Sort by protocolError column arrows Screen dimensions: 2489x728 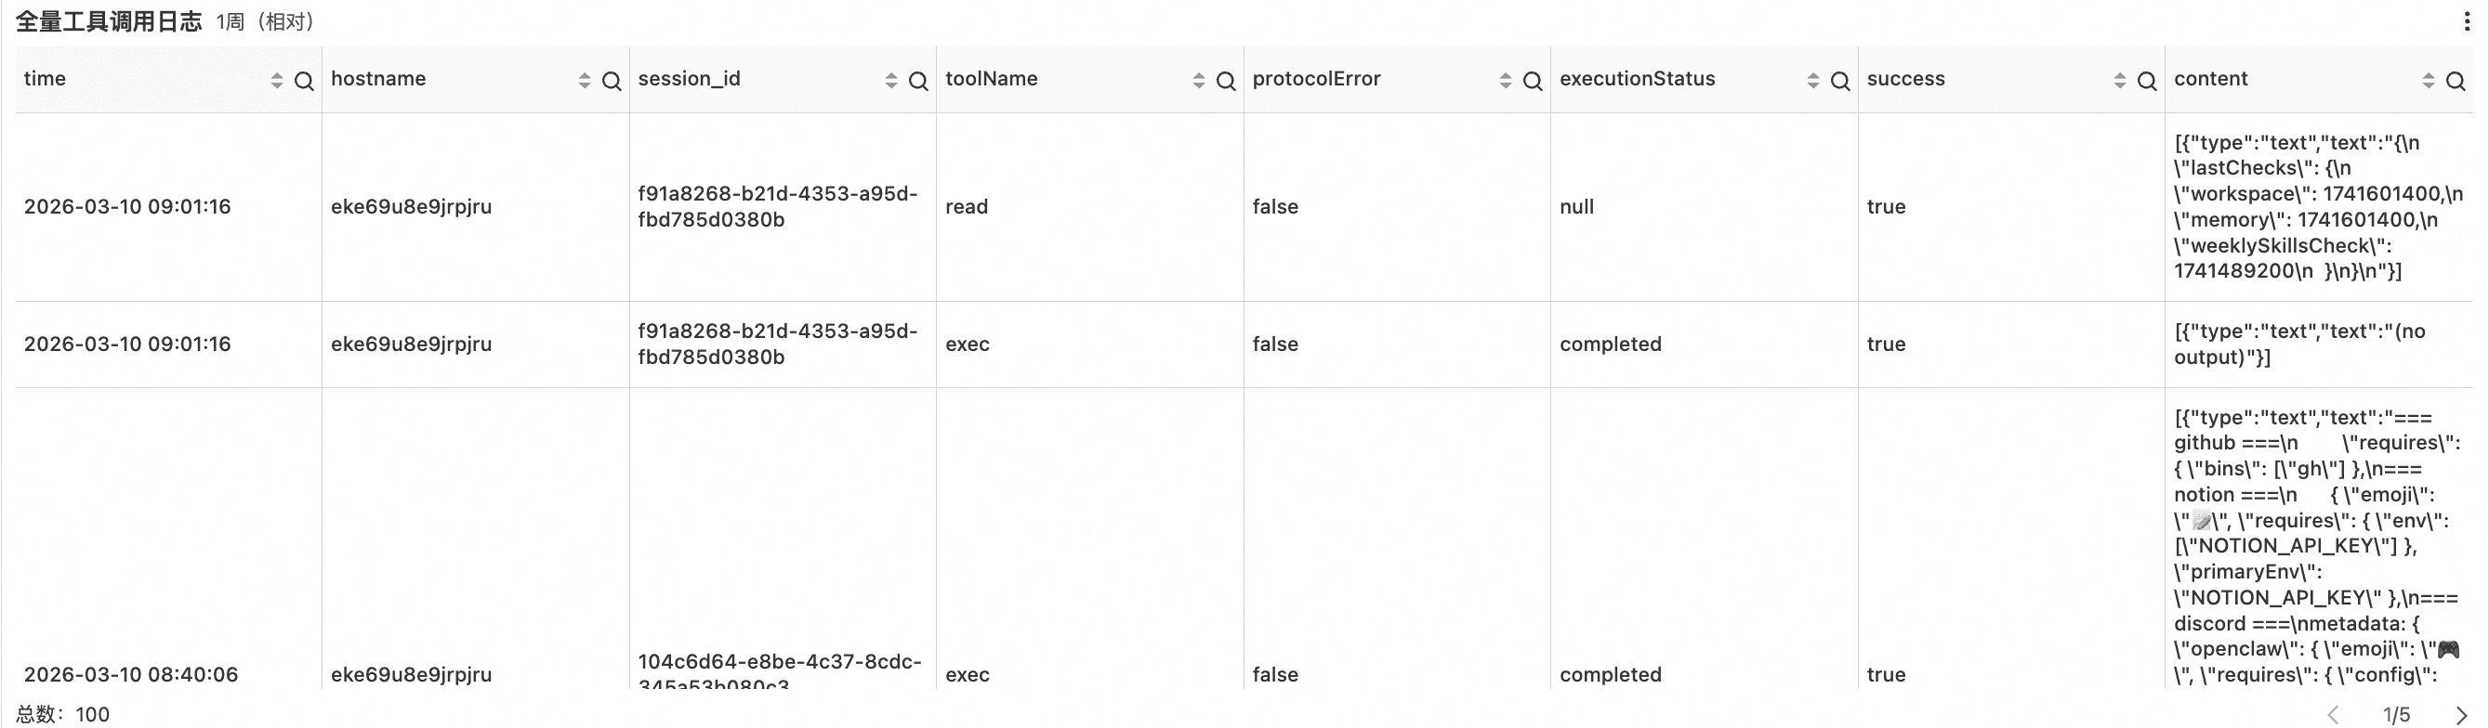click(x=1506, y=81)
